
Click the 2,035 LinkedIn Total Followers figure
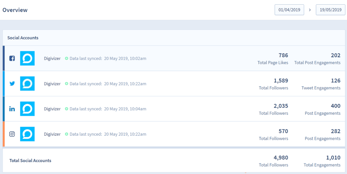click(281, 106)
